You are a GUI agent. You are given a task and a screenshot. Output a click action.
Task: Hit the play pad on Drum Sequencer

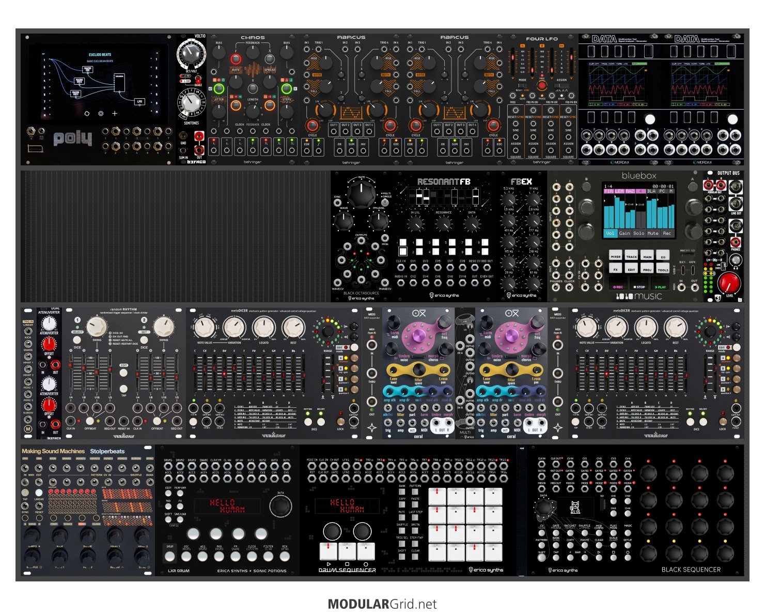(x=329, y=551)
